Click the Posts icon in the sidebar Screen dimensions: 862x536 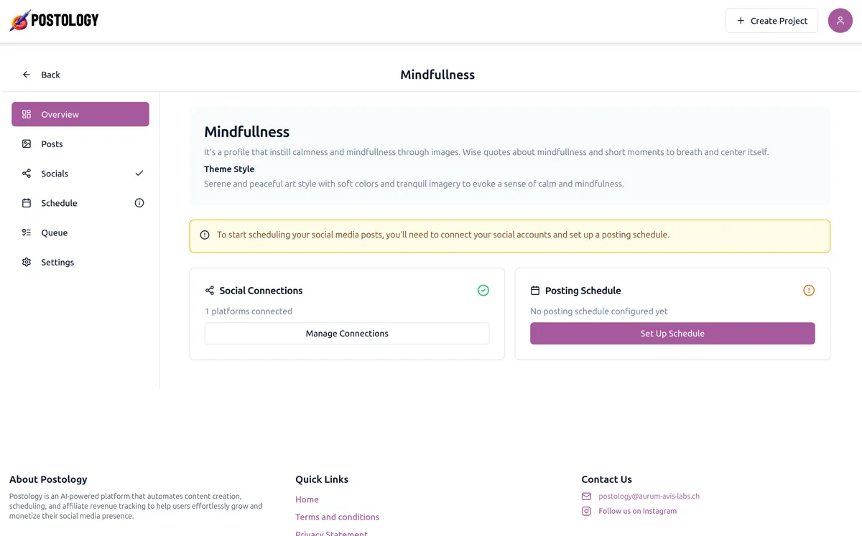coord(27,144)
